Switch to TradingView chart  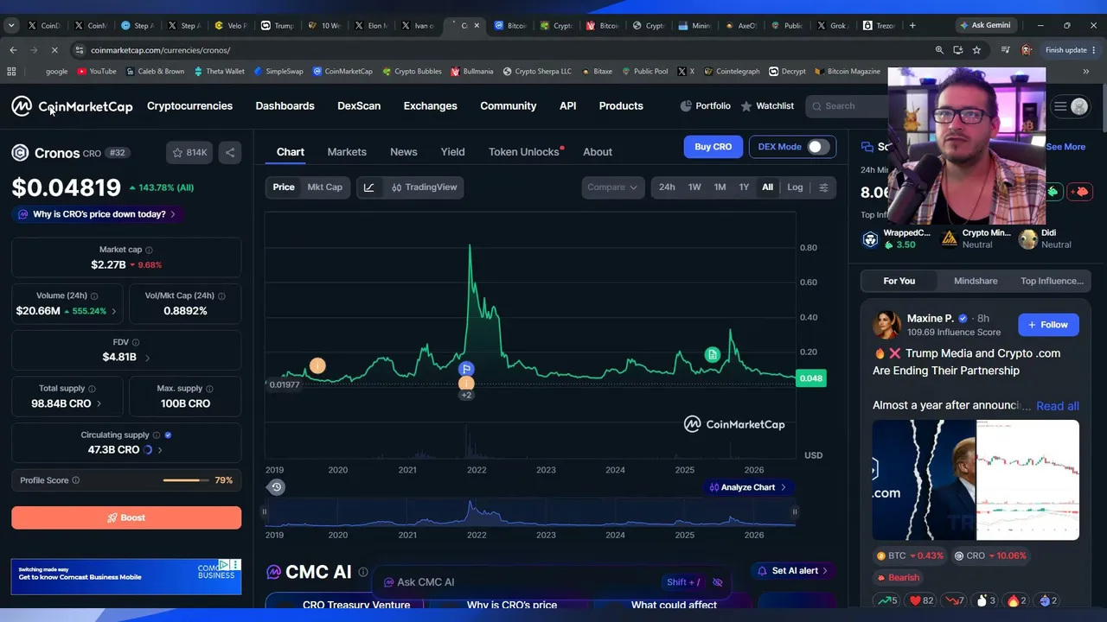[424, 187]
